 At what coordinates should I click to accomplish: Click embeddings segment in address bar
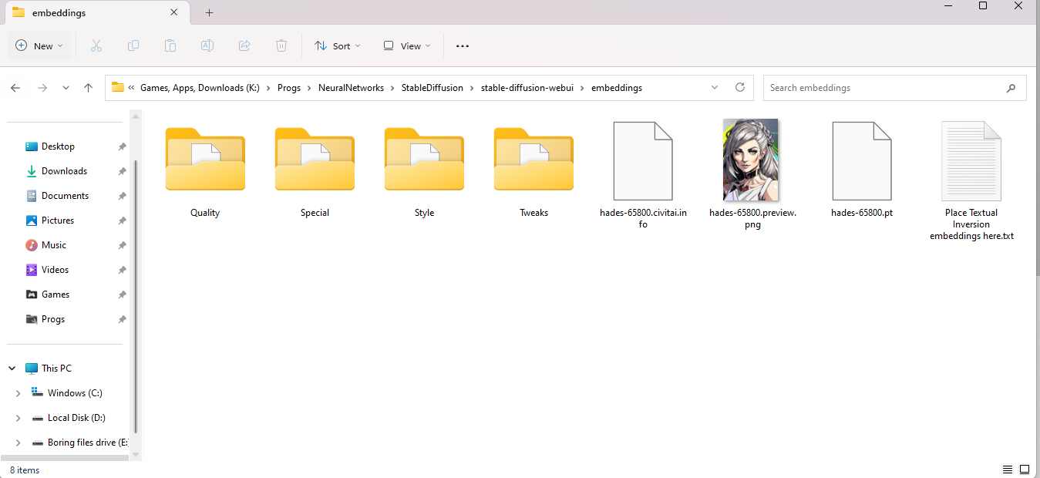tap(617, 88)
